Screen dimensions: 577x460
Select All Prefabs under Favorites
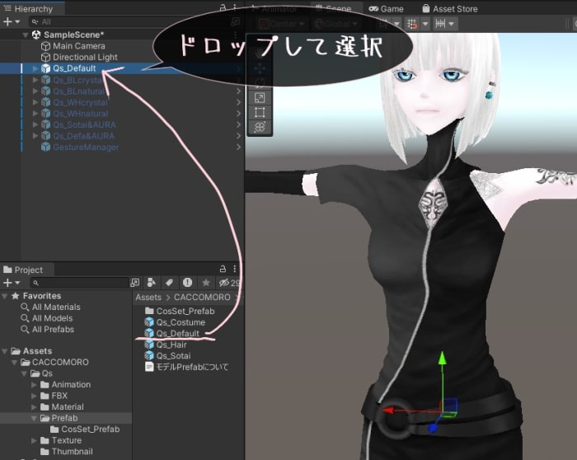click(x=53, y=330)
